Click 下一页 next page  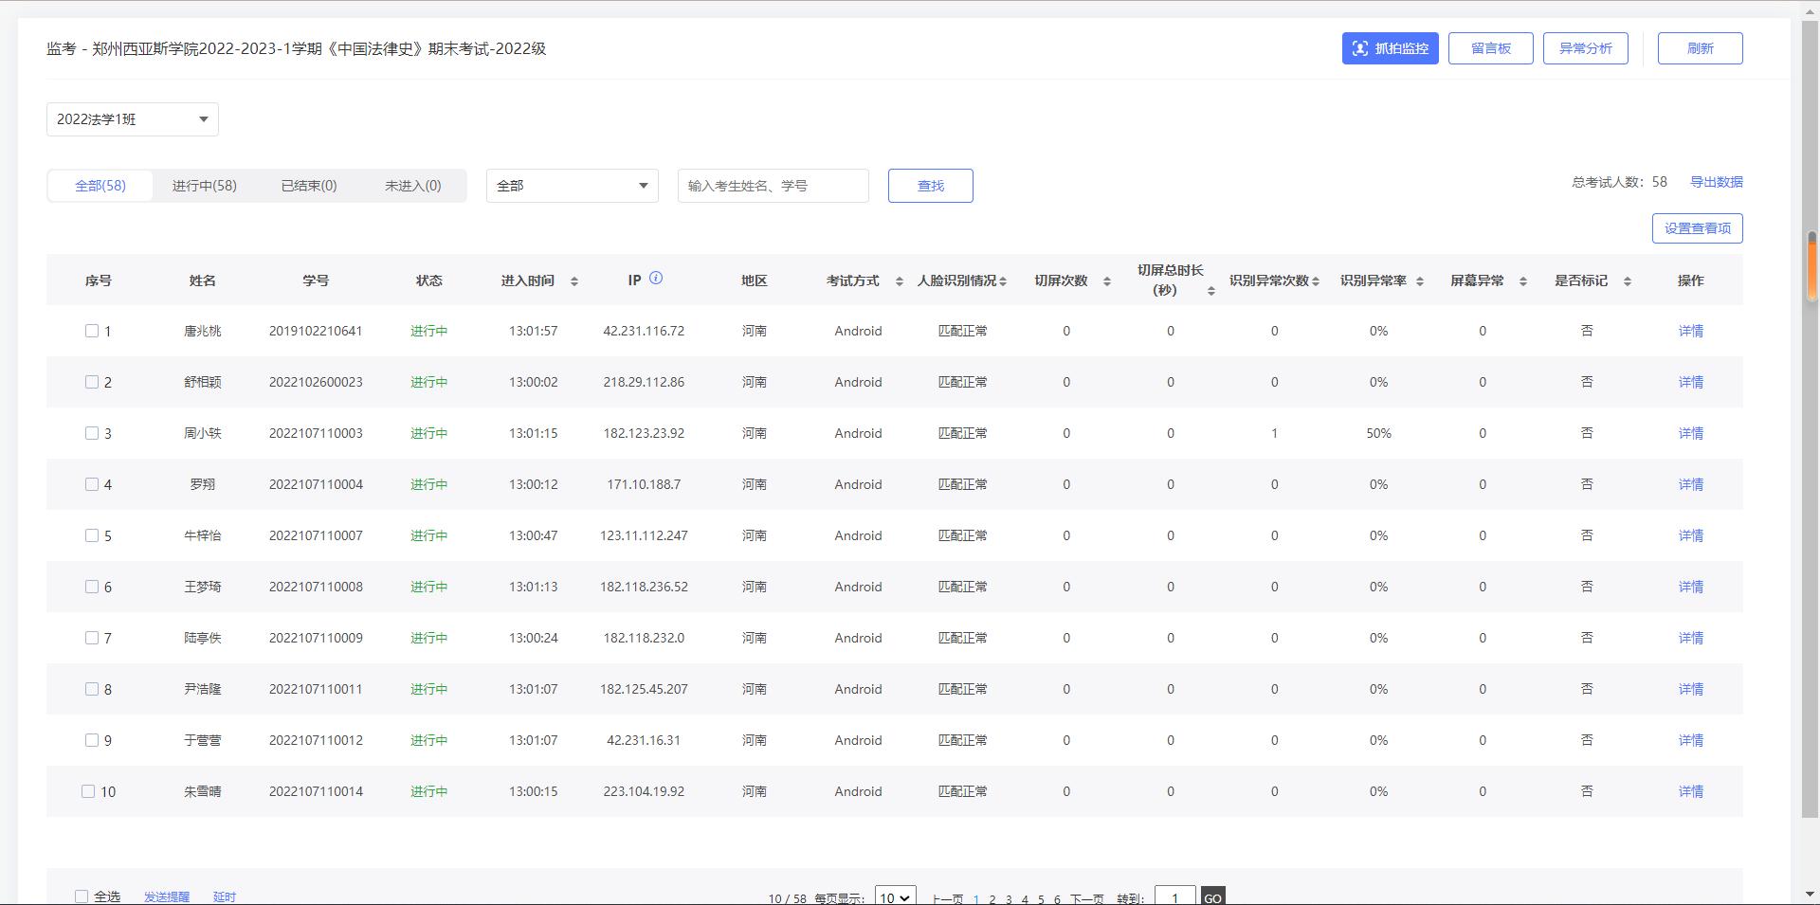[1087, 898]
